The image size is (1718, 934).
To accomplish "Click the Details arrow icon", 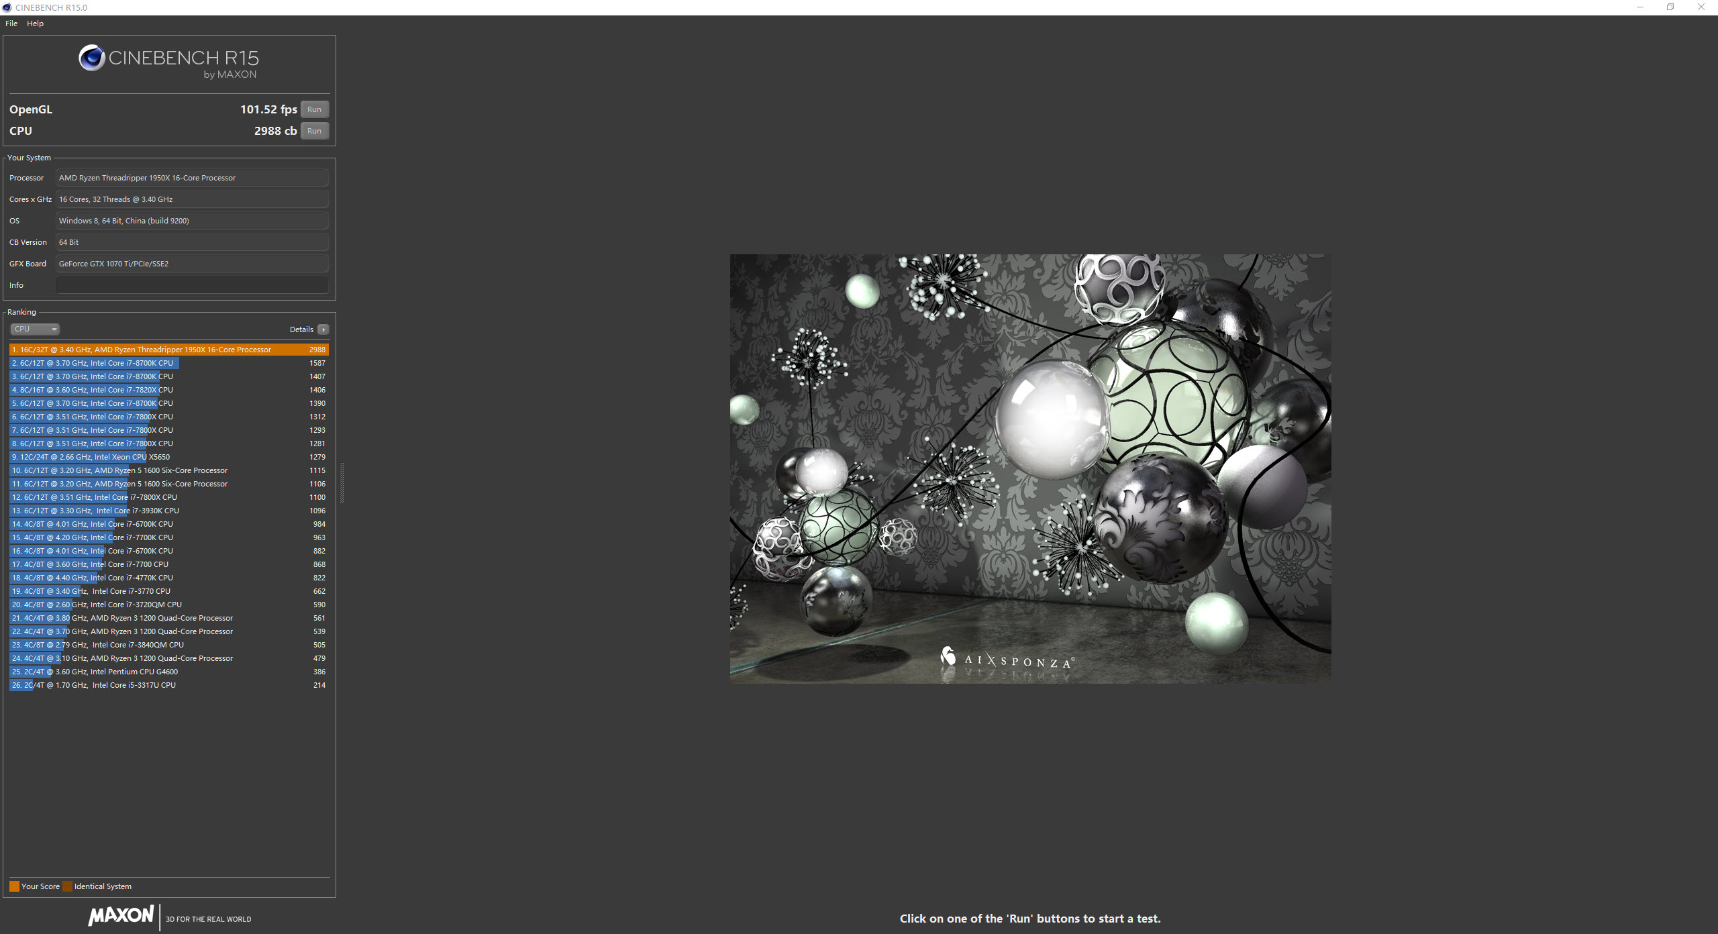I will point(323,329).
